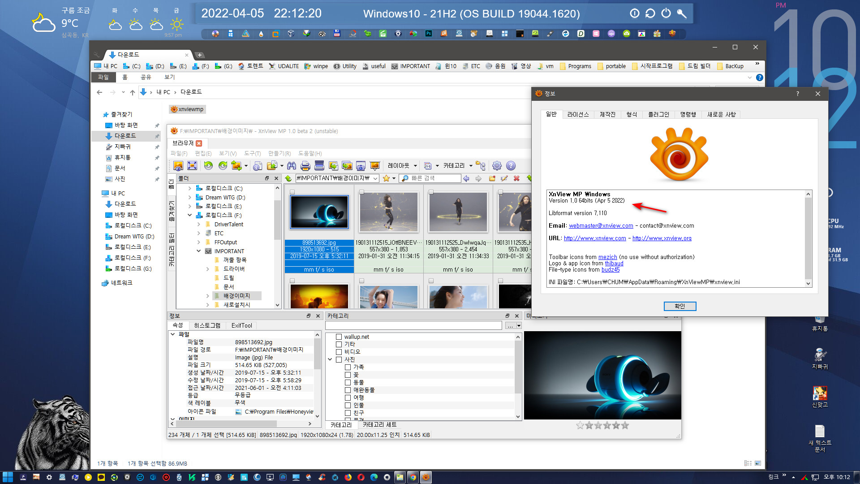Open the sort order dropdown arrow
The height and width of the screenshot is (484, 860).
(437, 166)
